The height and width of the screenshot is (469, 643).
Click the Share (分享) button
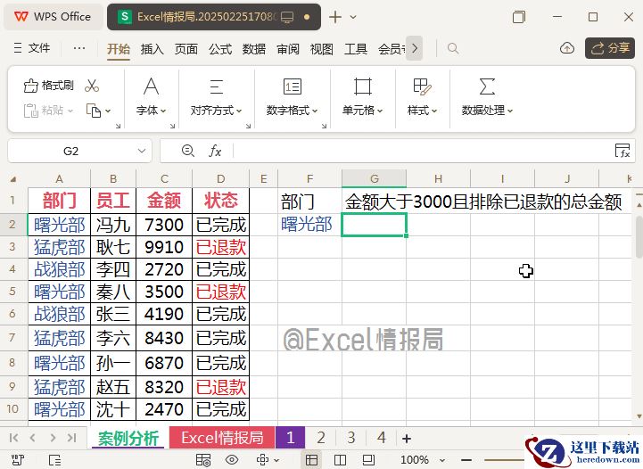(610, 48)
